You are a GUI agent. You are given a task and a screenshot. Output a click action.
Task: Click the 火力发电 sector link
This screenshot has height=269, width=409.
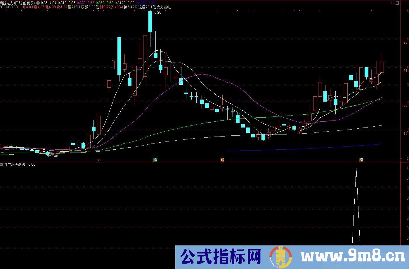(x=164, y=7)
